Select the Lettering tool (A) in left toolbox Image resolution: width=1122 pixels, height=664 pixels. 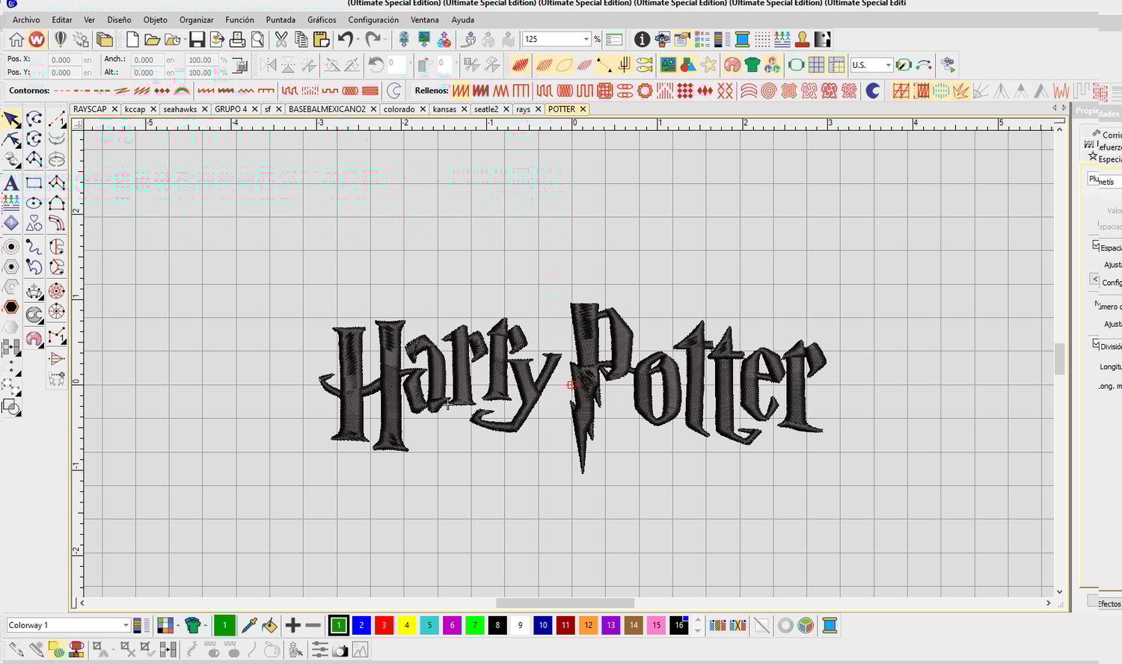(11, 182)
